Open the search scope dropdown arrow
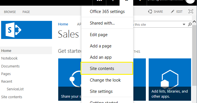 pyautogui.click(x=184, y=25)
